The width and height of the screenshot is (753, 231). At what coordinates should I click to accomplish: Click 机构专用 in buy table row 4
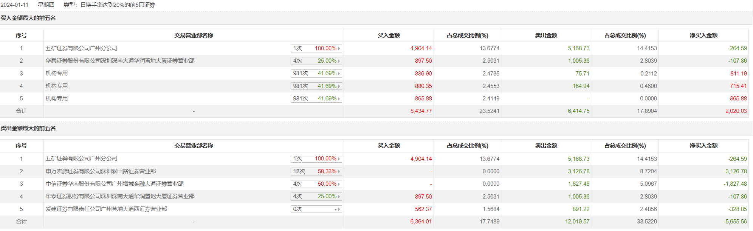click(x=57, y=86)
